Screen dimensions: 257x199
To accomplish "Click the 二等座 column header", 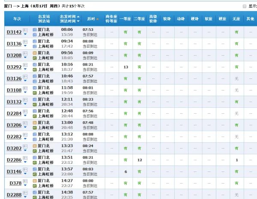I will 139,19.
